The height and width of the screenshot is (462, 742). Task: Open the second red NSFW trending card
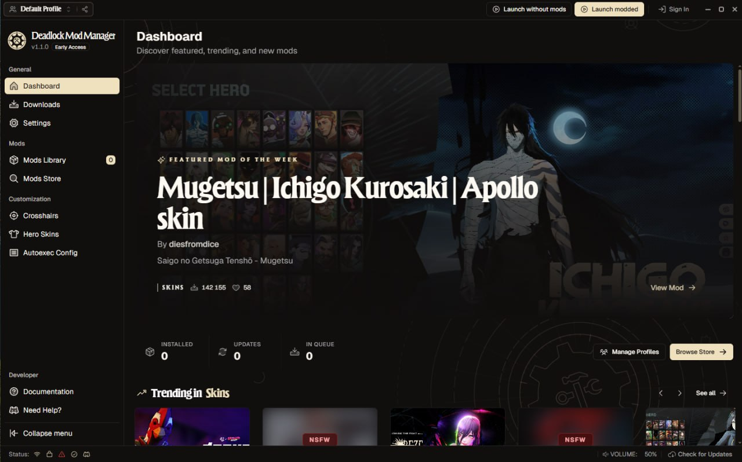576,427
